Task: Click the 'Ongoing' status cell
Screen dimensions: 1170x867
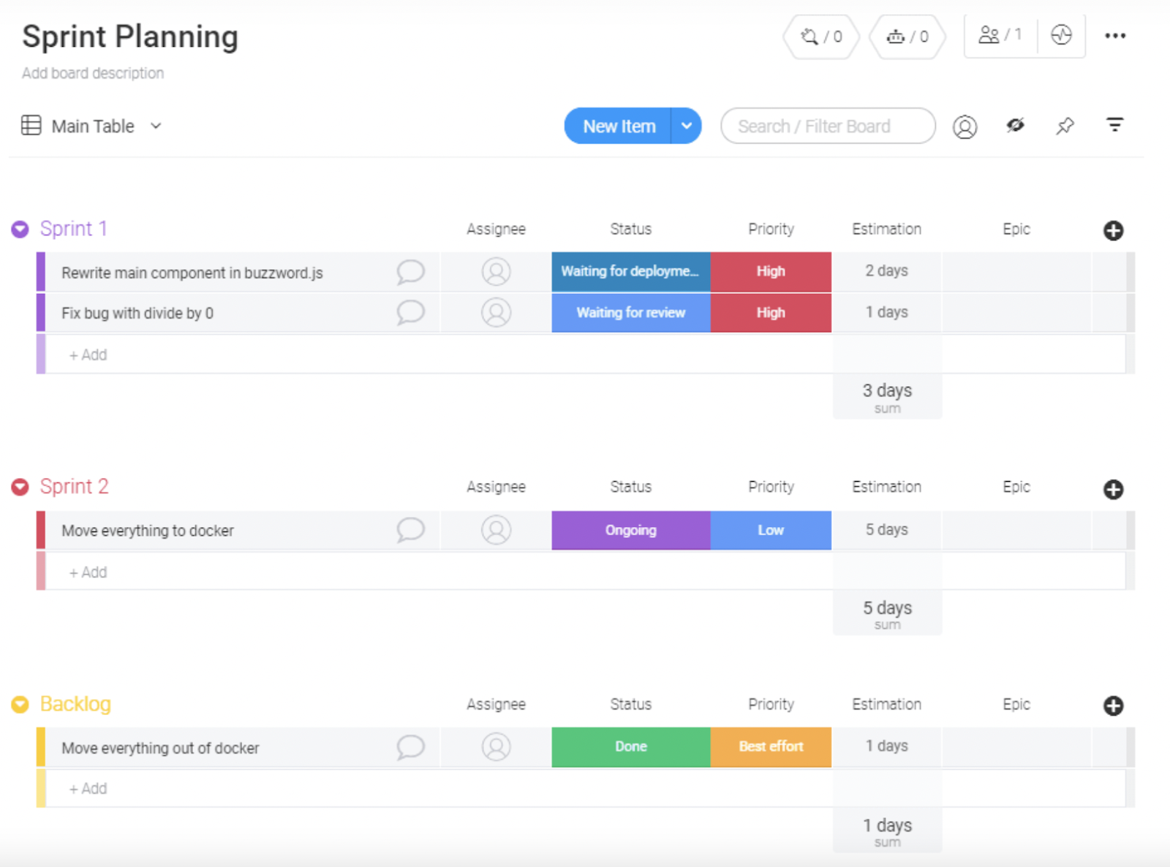Action: [x=630, y=530]
